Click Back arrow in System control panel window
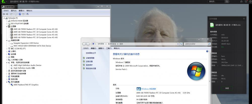The image size is (252, 104). click(x=84, y=44)
